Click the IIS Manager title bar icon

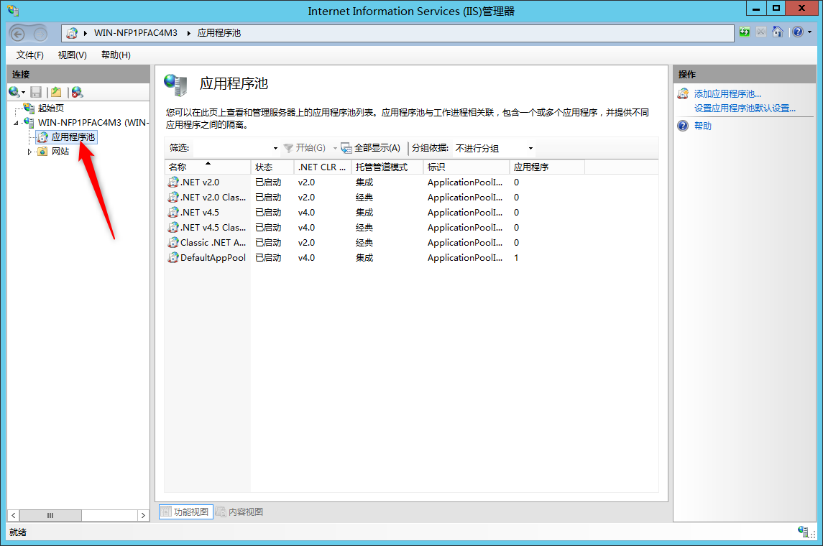(x=13, y=11)
